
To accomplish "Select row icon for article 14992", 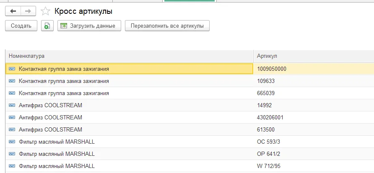I will pyautogui.click(x=12, y=105).
